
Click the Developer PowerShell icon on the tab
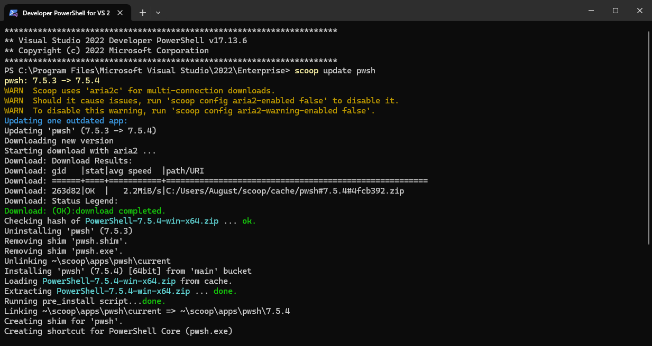coord(14,13)
